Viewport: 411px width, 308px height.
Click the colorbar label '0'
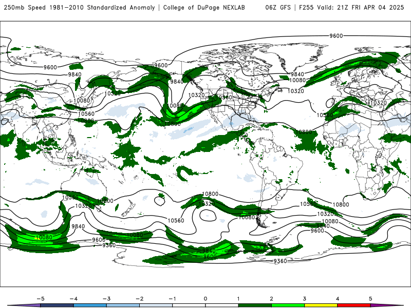206,299
